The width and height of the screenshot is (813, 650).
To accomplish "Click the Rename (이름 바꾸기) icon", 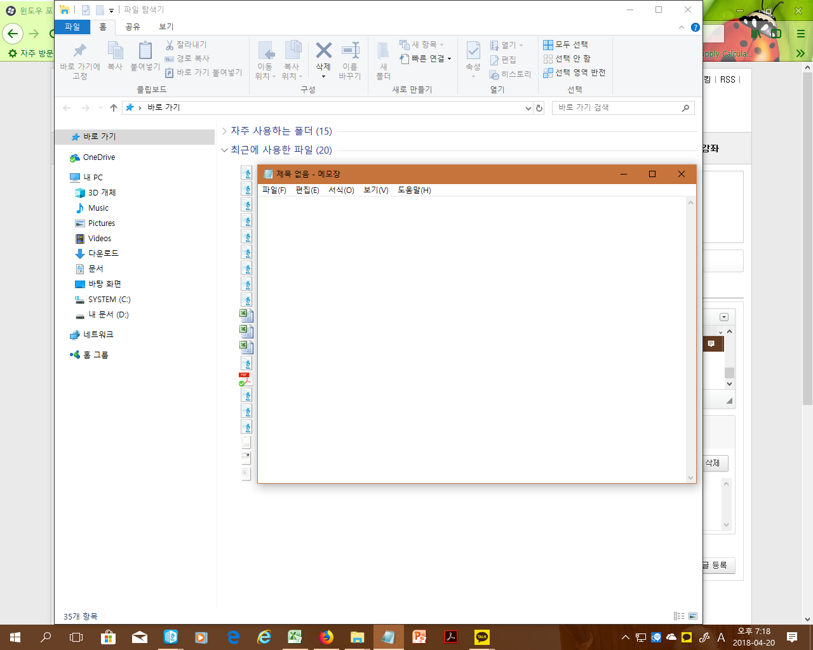I will coord(350,50).
